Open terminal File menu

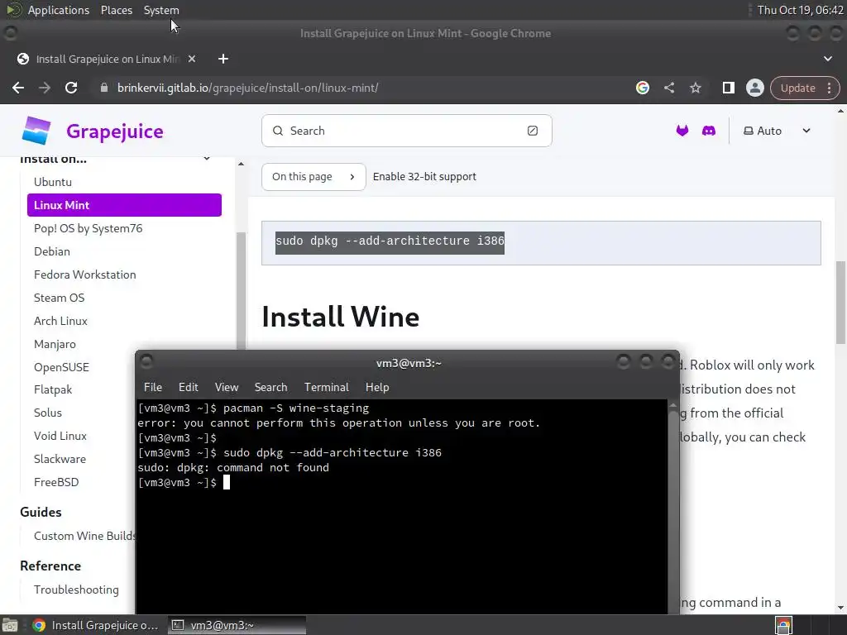pos(153,387)
